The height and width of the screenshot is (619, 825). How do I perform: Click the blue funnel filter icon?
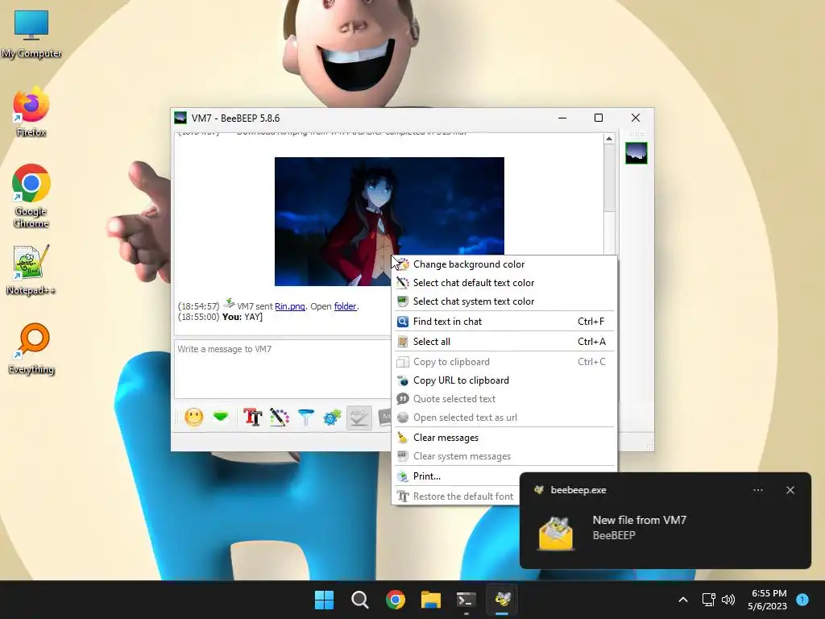(x=305, y=418)
